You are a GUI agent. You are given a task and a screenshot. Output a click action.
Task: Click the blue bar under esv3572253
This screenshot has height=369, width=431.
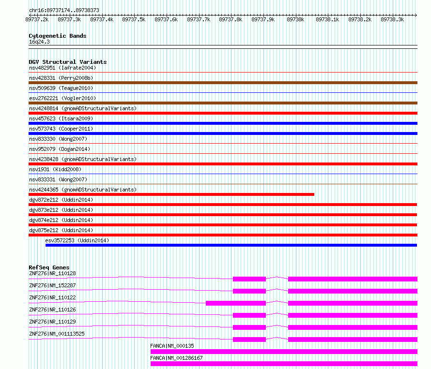coord(231,245)
